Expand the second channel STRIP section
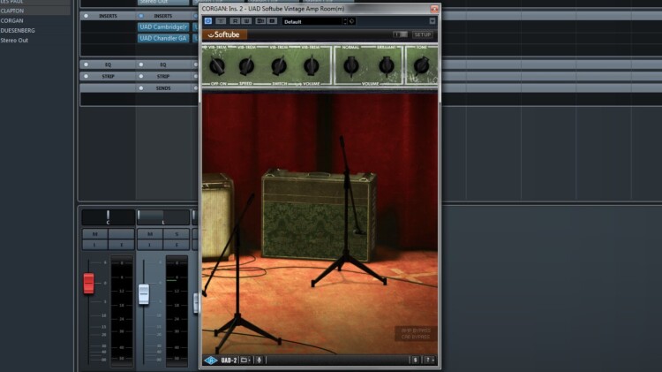Image resolution: width=662 pixels, height=372 pixels. pyautogui.click(x=163, y=77)
